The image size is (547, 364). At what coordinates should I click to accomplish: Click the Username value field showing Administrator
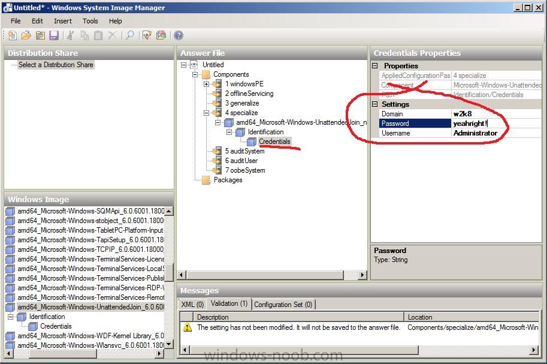click(x=497, y=133)
